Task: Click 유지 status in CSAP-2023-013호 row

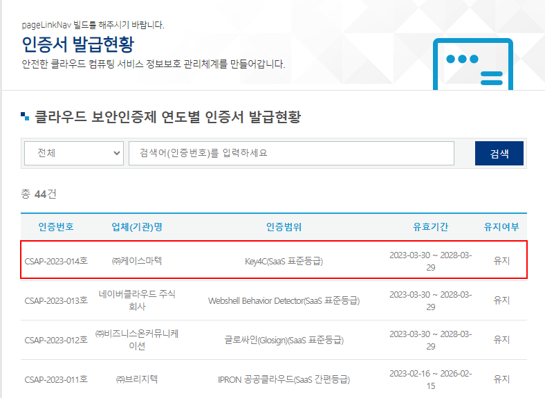Action: click(501, 300)
